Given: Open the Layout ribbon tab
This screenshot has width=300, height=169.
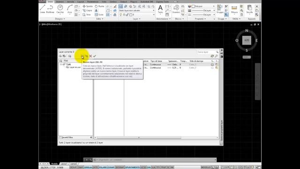Looking at the screenshot, I should coord(81,2).
